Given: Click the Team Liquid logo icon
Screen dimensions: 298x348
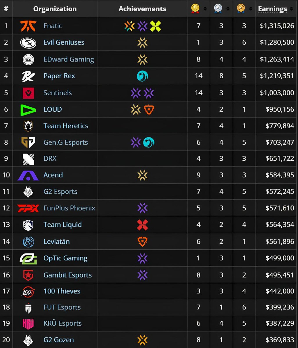Looking at the screenshot, I should click(x=28, y=225).
